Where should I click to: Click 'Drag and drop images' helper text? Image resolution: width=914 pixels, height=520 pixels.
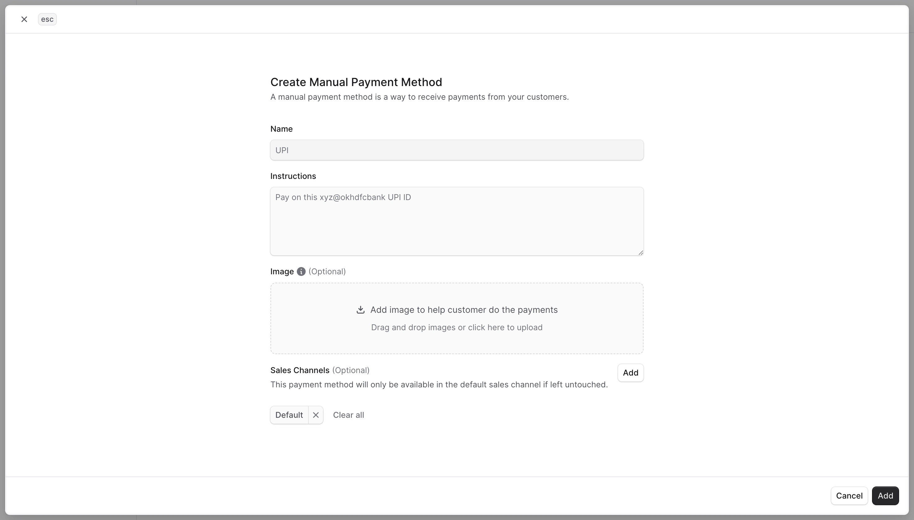pyautogui.click(x=457, y=327)
